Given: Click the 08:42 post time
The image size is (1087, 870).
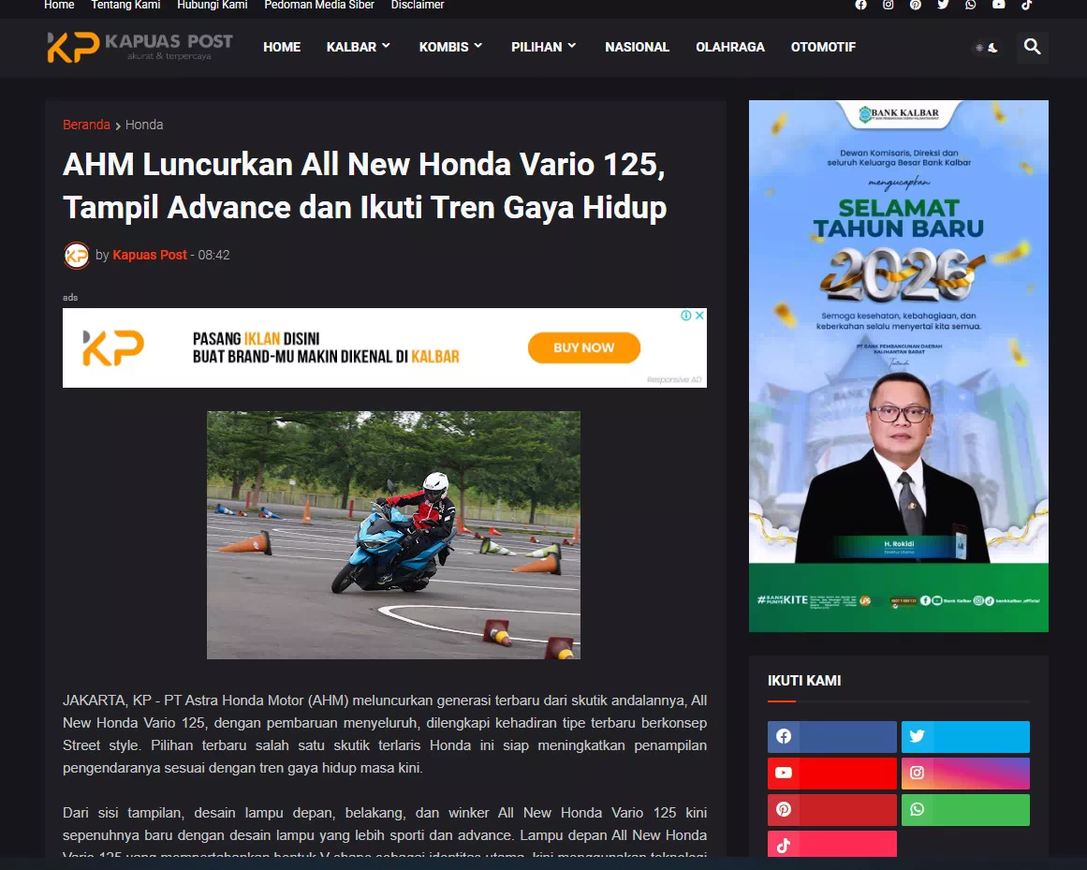Looking at the screenshot, I should [x=213, y=255].
